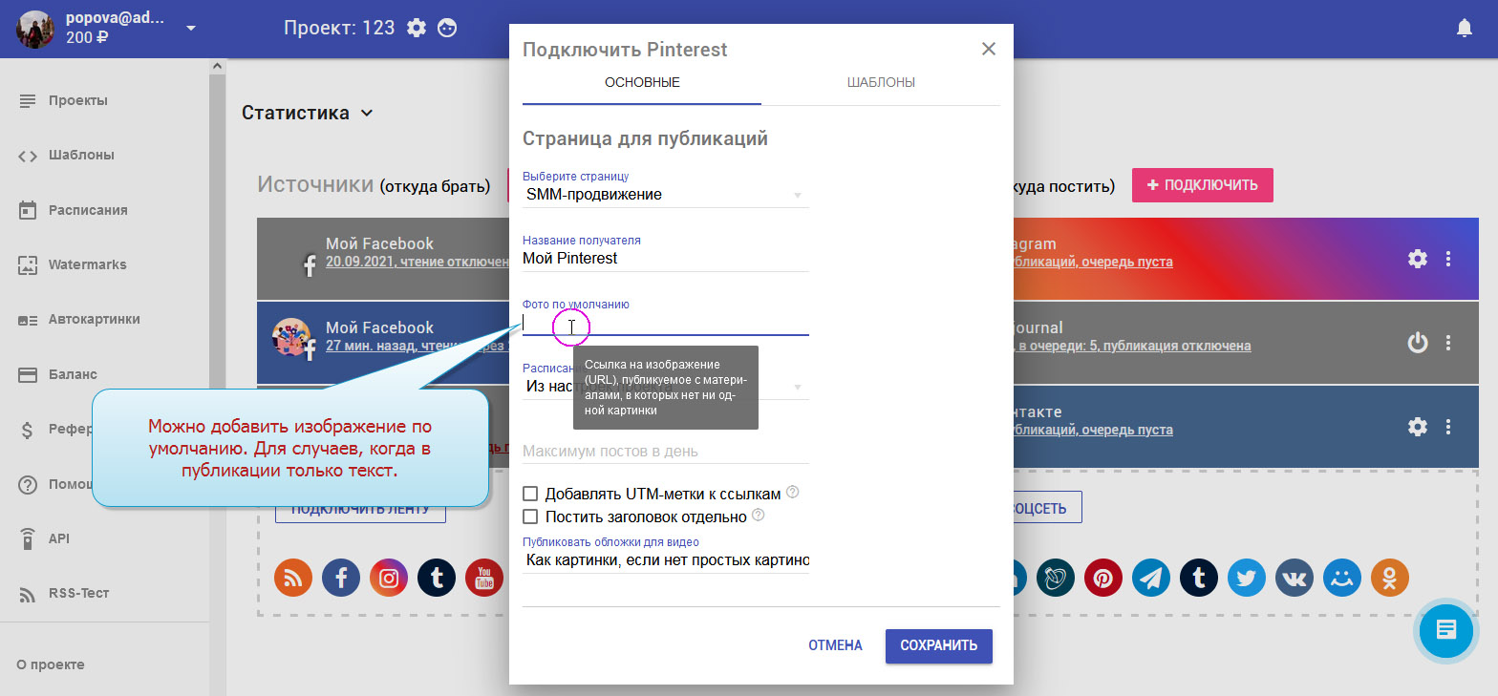Click the notification bell icon
The height and width of the screenshot is (696, 1498).
(1464, 29)
